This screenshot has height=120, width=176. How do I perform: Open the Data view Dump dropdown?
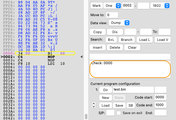pyautogui.click(x=119, y=23)
